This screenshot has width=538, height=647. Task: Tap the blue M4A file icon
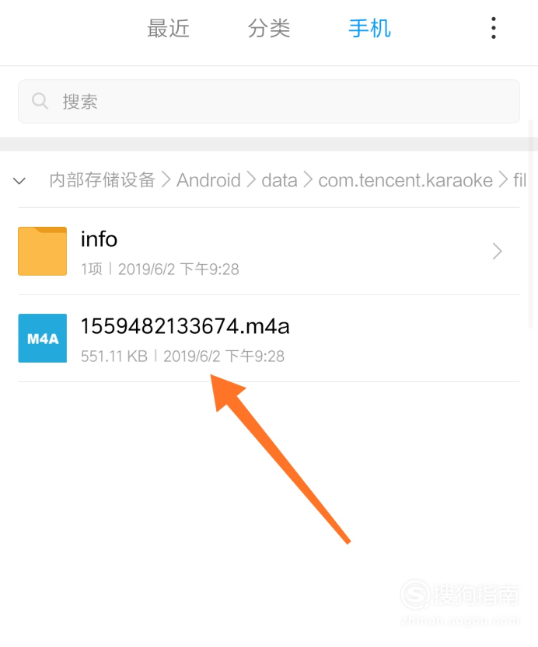(43, 339)
